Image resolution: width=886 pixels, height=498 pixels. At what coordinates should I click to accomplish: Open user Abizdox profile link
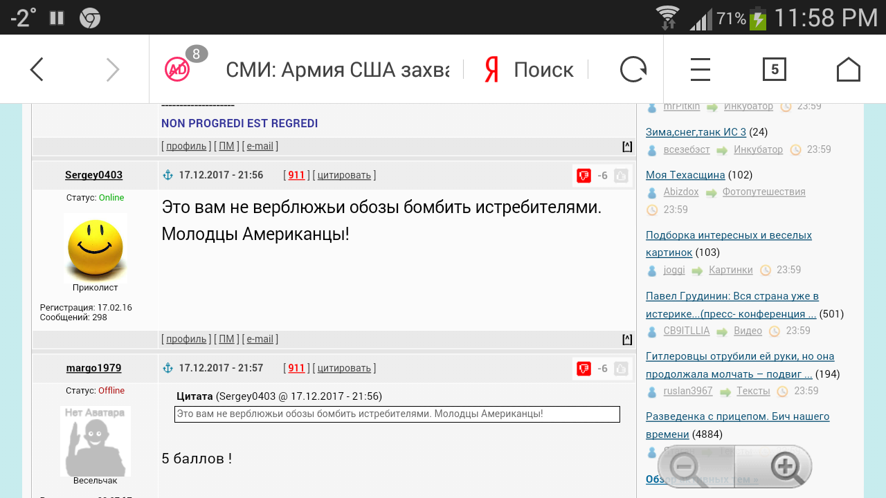(681, 192)
